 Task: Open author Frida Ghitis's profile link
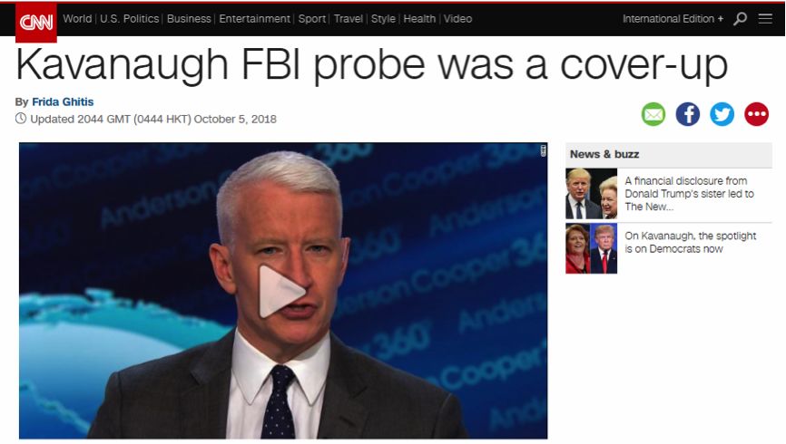63,102
